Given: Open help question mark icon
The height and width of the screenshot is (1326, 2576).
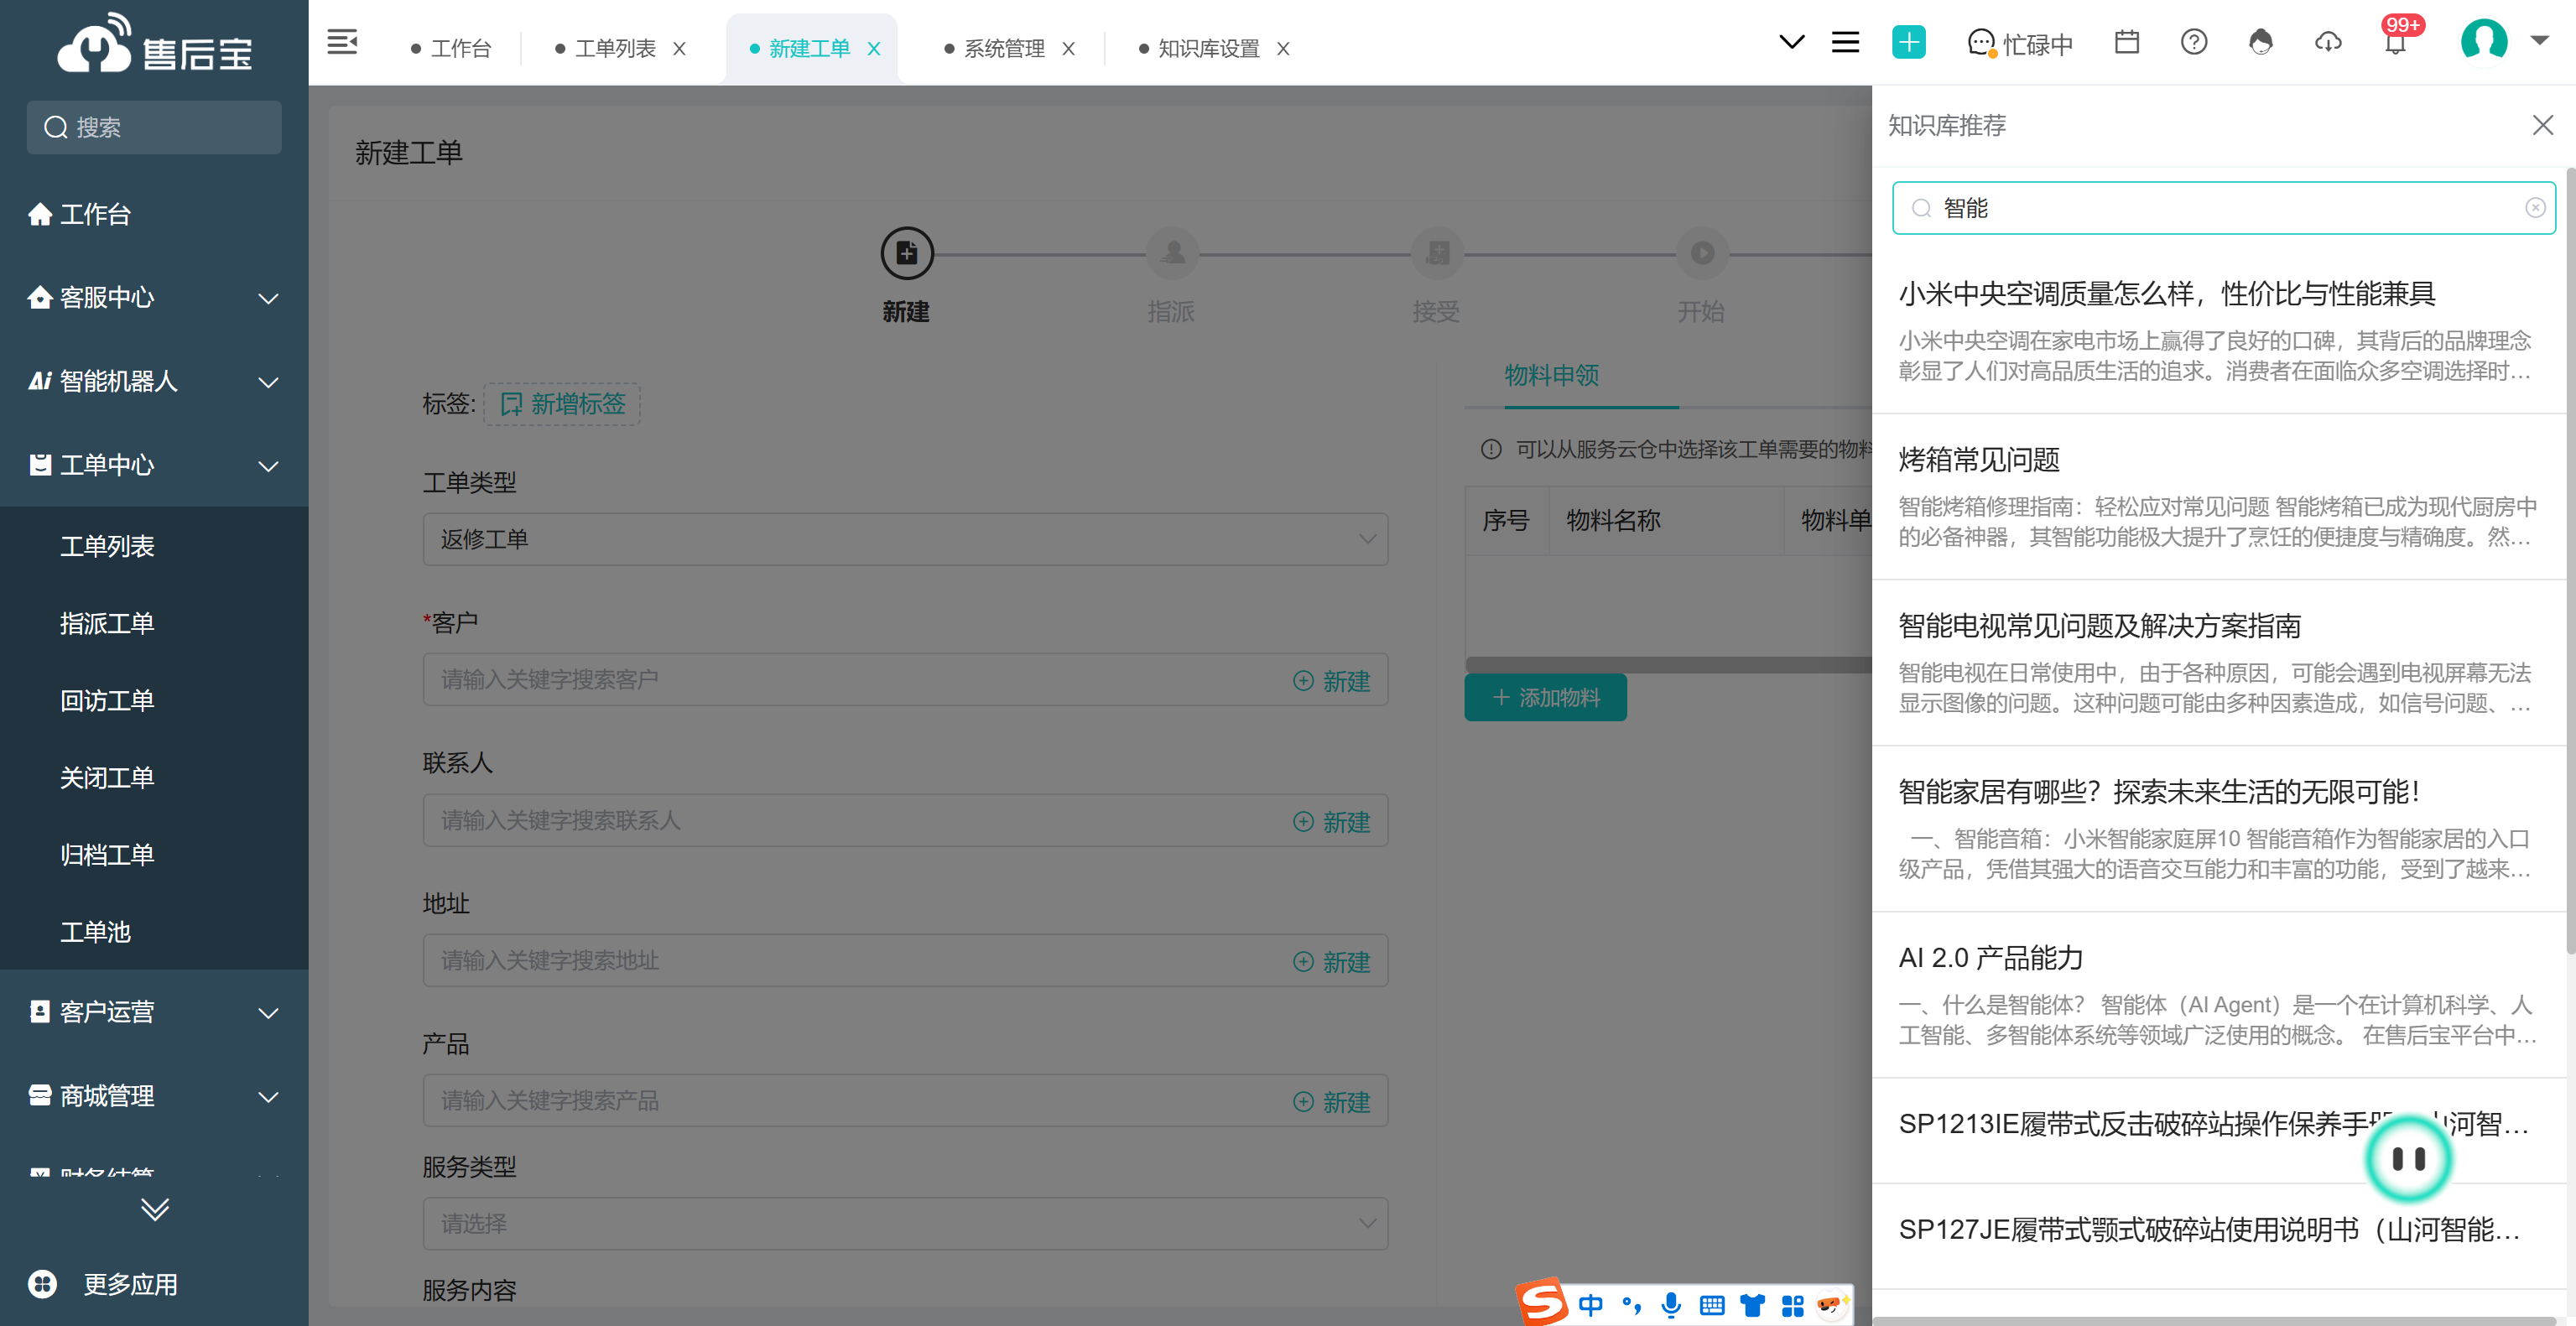Looking at the screenshot, I should [x=2193, y=42].
